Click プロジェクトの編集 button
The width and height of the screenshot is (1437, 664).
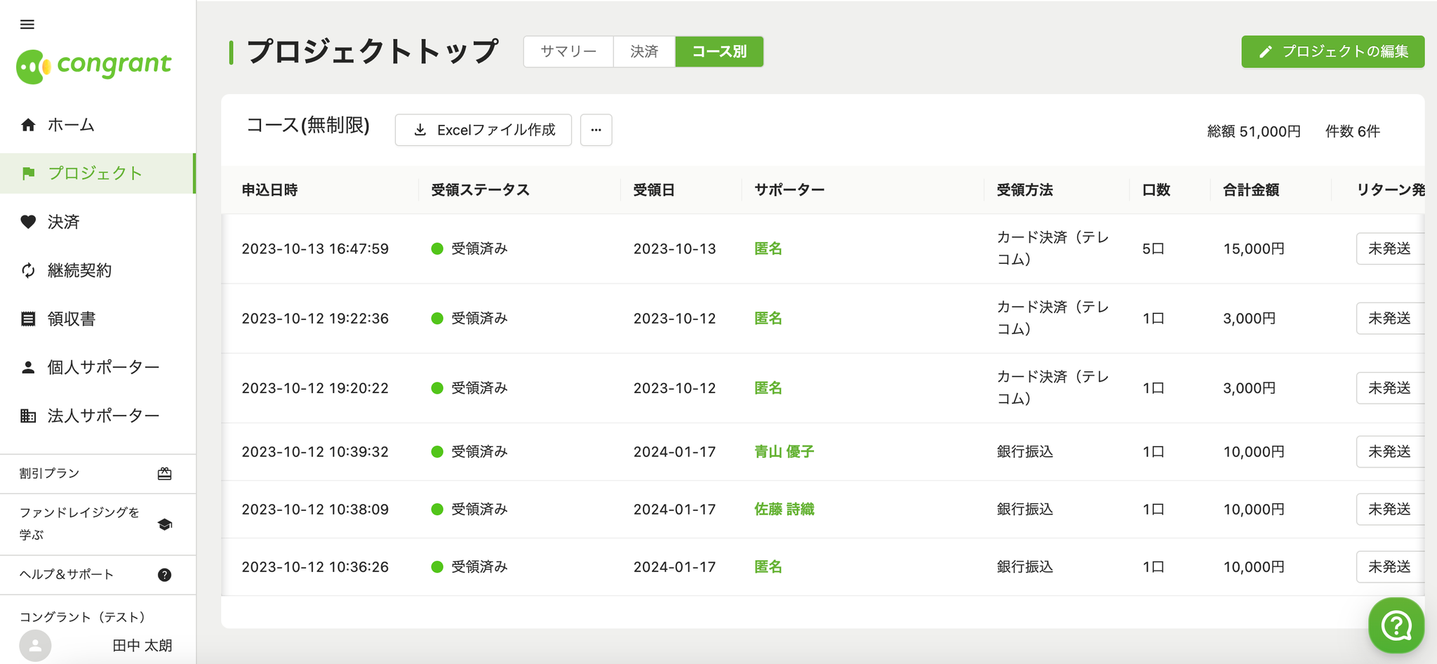pyautogui.click(x=1332, y=52)
